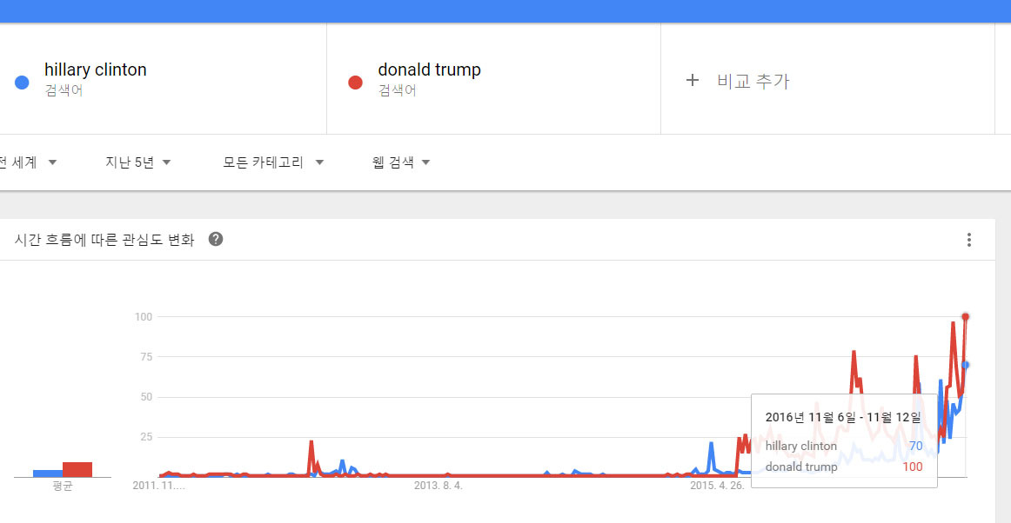Viewport: 1011px width, 523px height.
Task: Click the help question mark icon beside the chart title
Action: 215,239
